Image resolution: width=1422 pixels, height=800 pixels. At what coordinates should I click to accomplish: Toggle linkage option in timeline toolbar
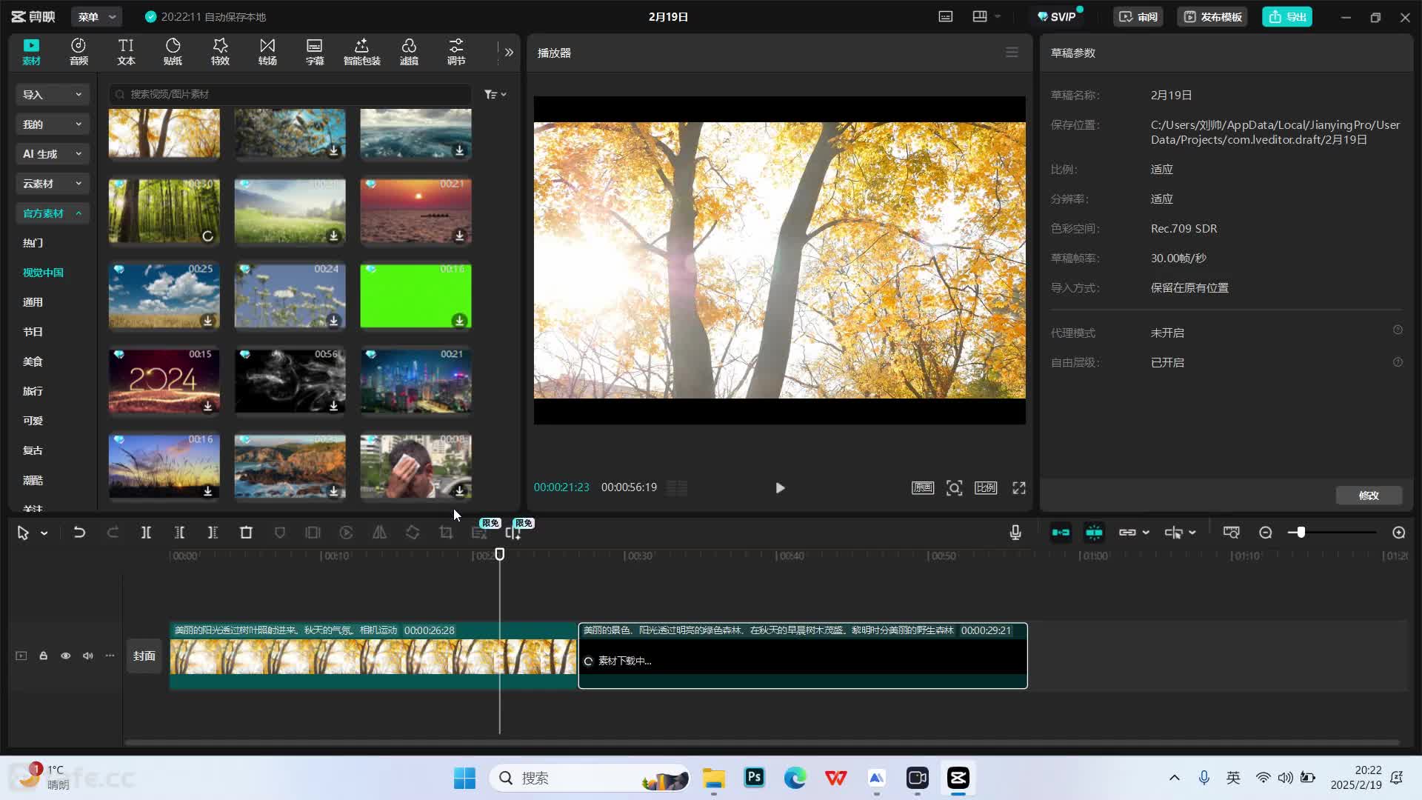pyautogui.click(x=1127, y=533)
